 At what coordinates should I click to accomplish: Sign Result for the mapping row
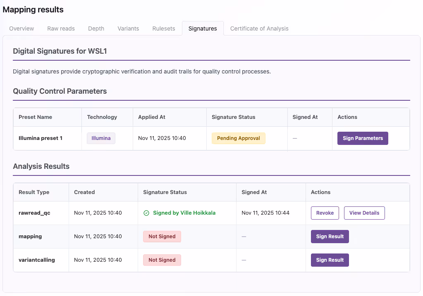click(330, 237)
